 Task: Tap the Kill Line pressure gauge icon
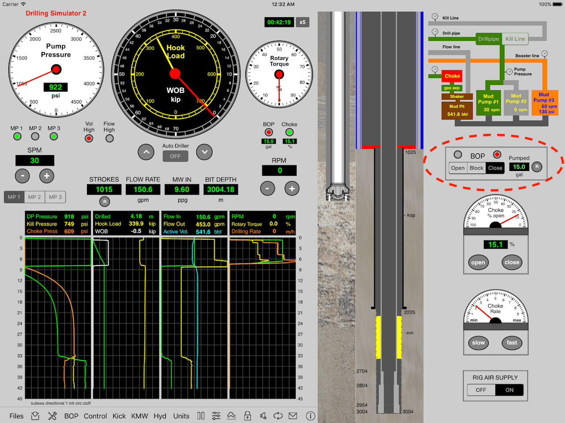[435, 17]
